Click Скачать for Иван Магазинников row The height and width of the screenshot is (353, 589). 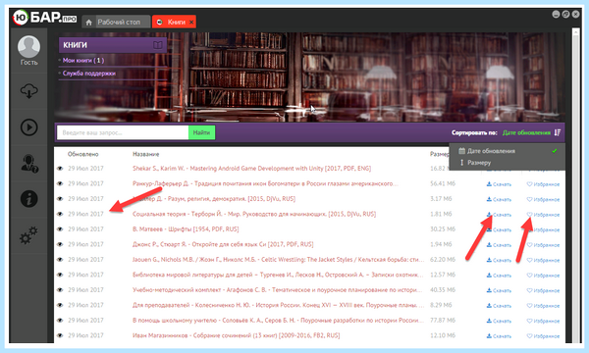pyautogui.click(x=499, y=336)
